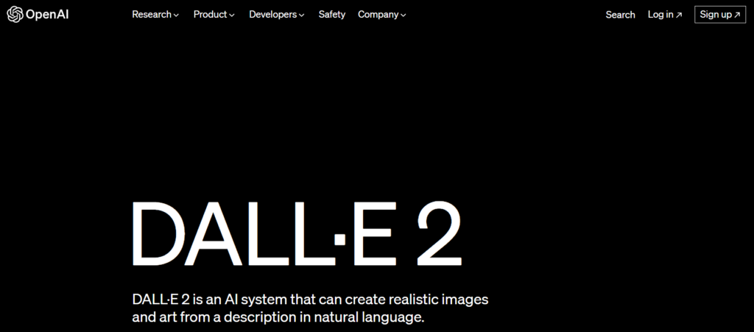Open the Company menu label
Image resolution: width=754 pixels, height=332 pixels.
point(378,15)
